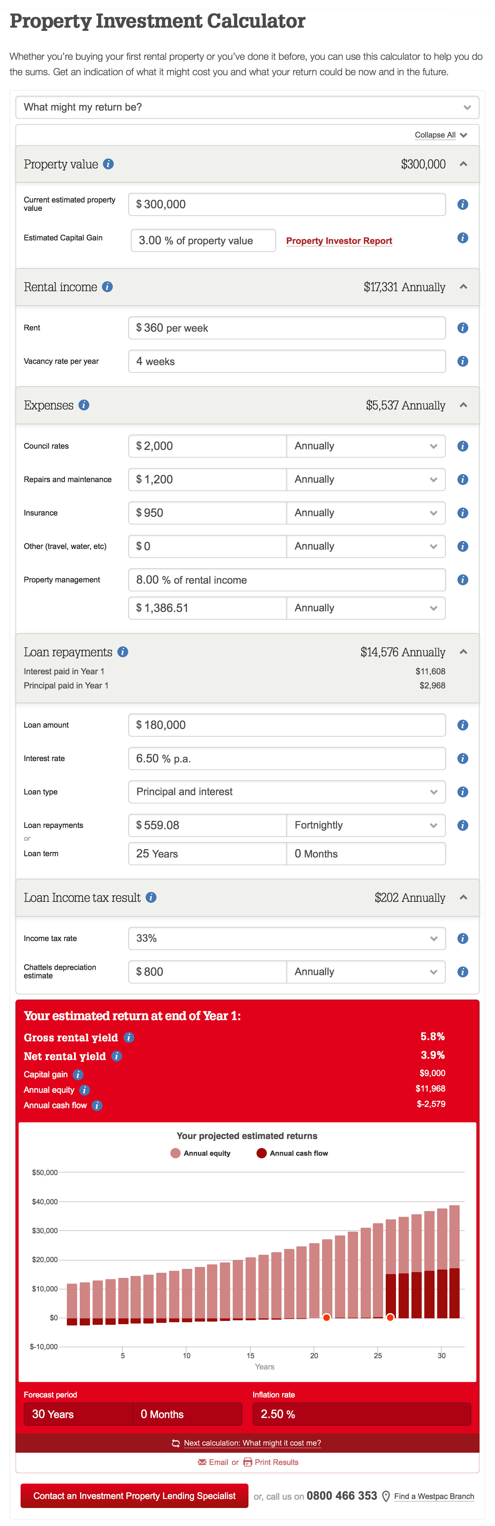
Task: Collapse the Expenses section
Action: pyautogui.click(x=464, y=405)
